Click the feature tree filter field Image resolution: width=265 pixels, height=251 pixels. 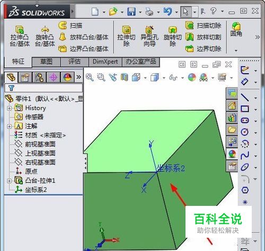43,88
